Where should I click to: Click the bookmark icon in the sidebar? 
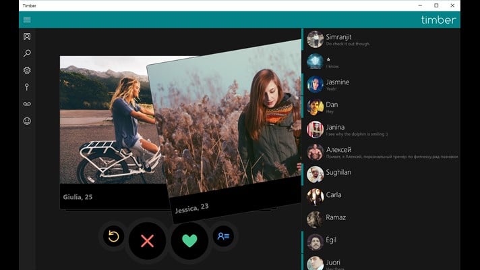(27, 36)
